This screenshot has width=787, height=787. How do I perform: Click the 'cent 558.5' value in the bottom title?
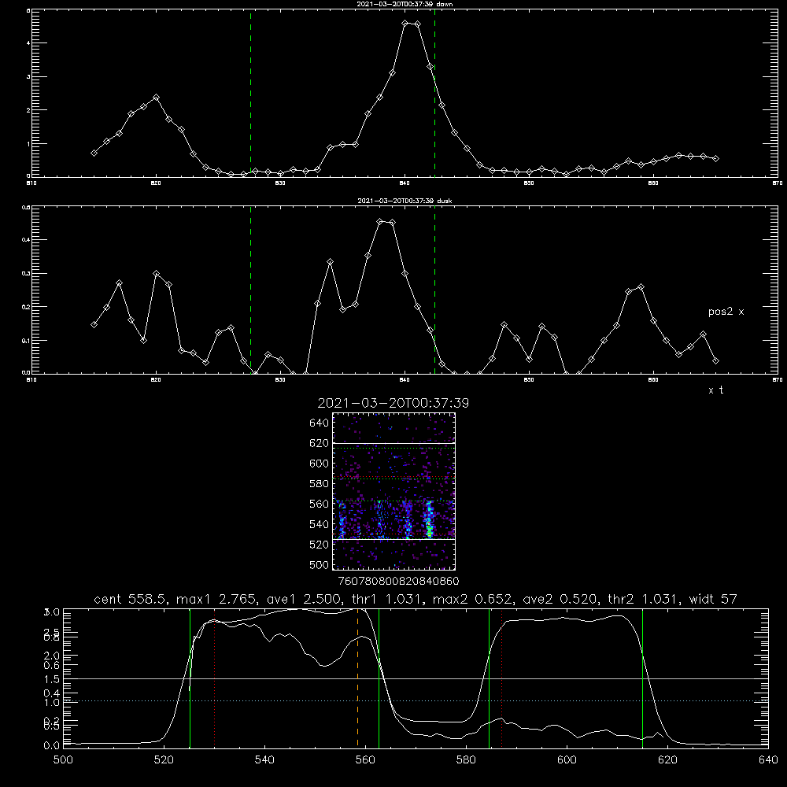tap(130, 599)
